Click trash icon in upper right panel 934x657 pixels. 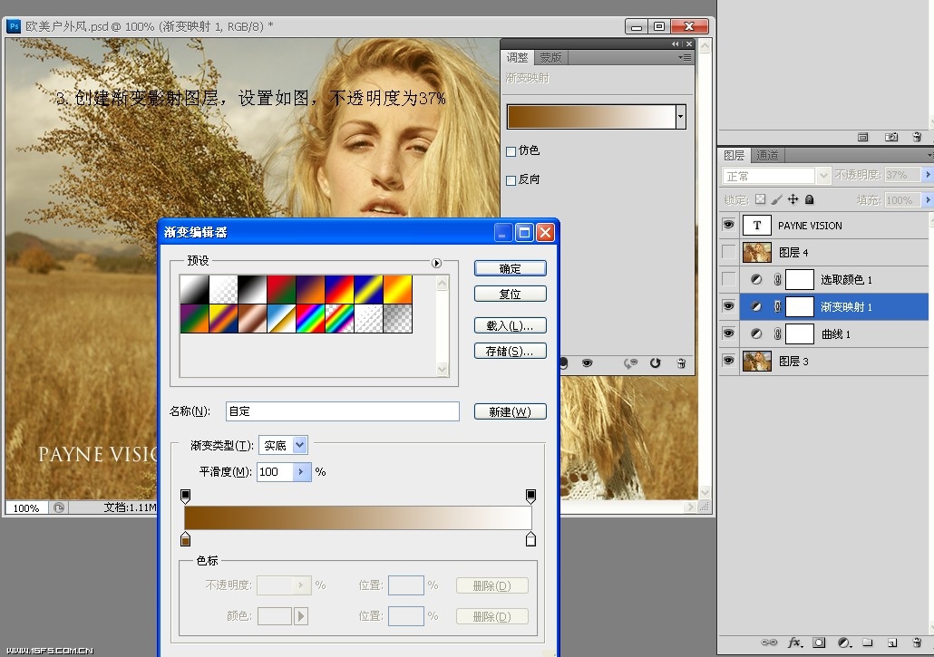click(x=917, y=137)
